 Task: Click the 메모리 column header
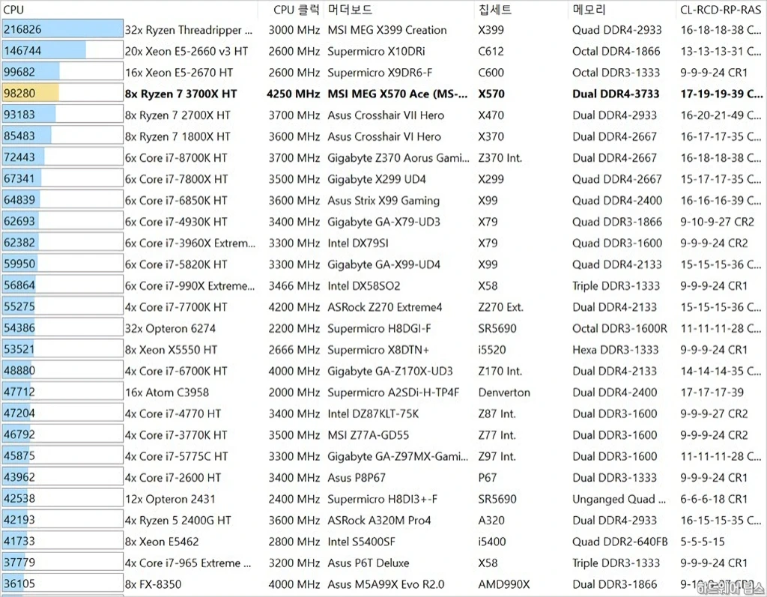[589, 9]
